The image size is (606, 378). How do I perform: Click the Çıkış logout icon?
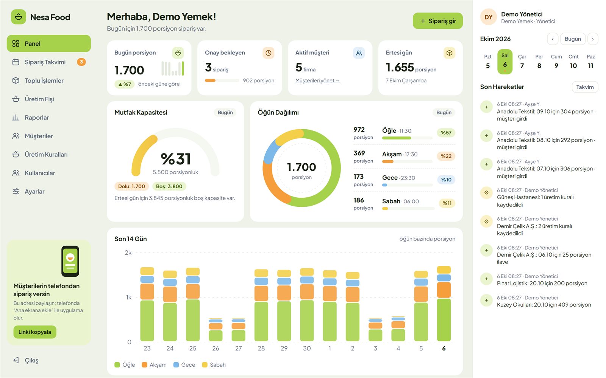(x=16, y=360)
